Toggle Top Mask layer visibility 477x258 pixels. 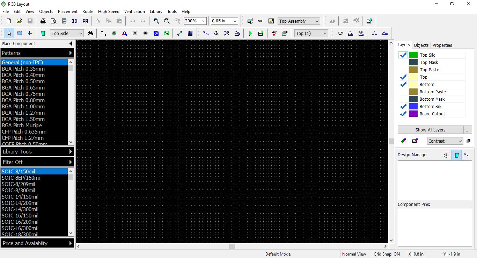tap(403, 62)
